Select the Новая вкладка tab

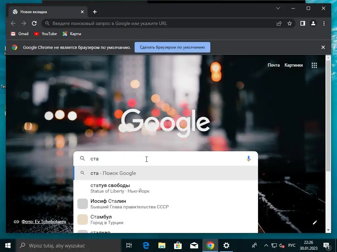click(x=48, y=12)
